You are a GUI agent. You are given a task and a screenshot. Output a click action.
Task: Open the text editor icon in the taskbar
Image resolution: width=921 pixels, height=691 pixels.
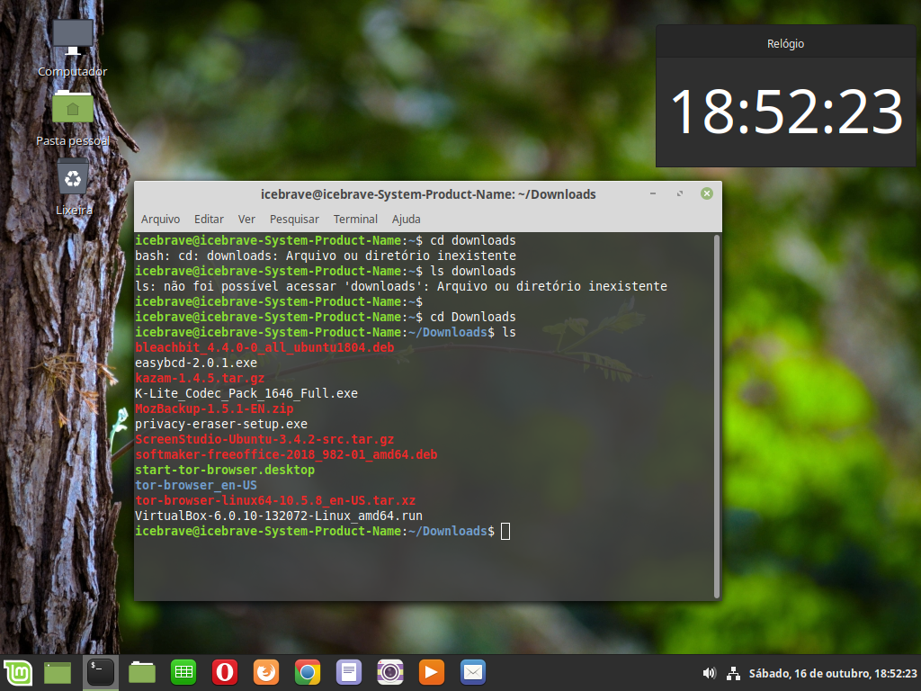coord(349,673)
